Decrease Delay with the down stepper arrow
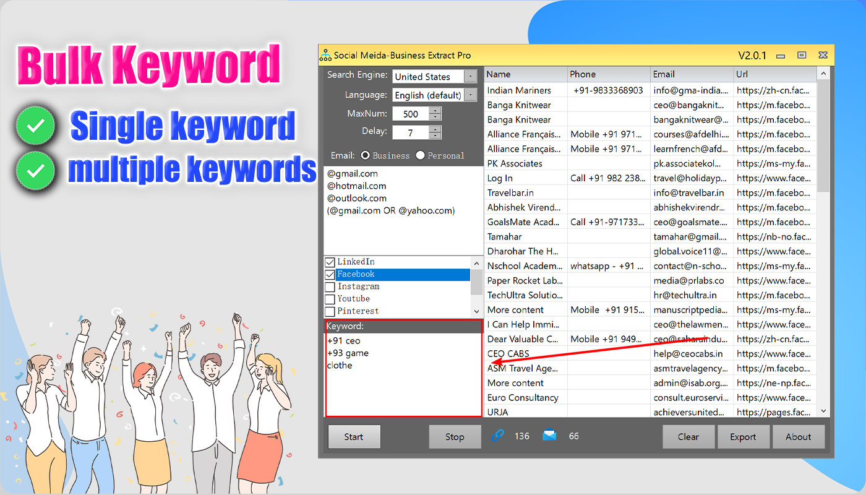Viewport: 866px width, 495px height. point(435,136)
